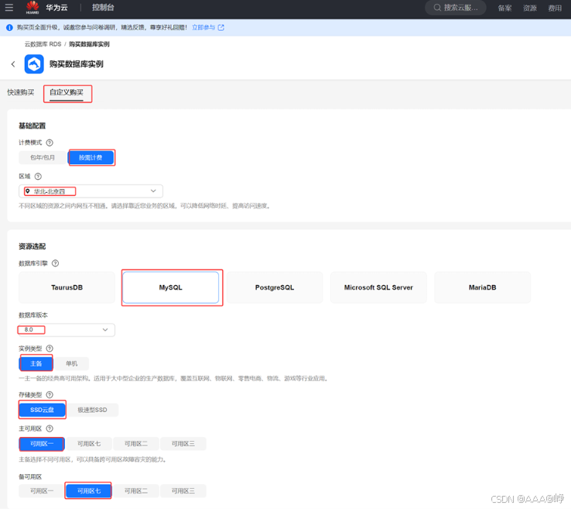This screenshot has width=571, height=509.
Task: Select standby zone 可用区七
Action: coord(89,491)
